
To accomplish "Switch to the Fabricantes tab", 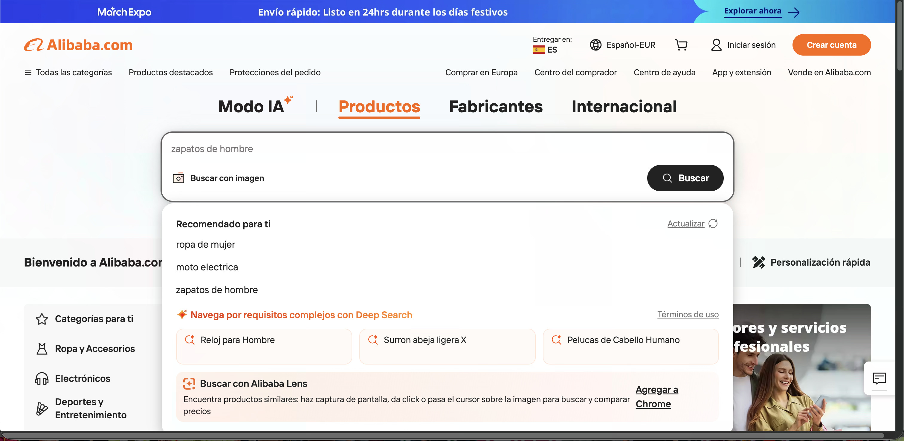I will coord(496,107).
